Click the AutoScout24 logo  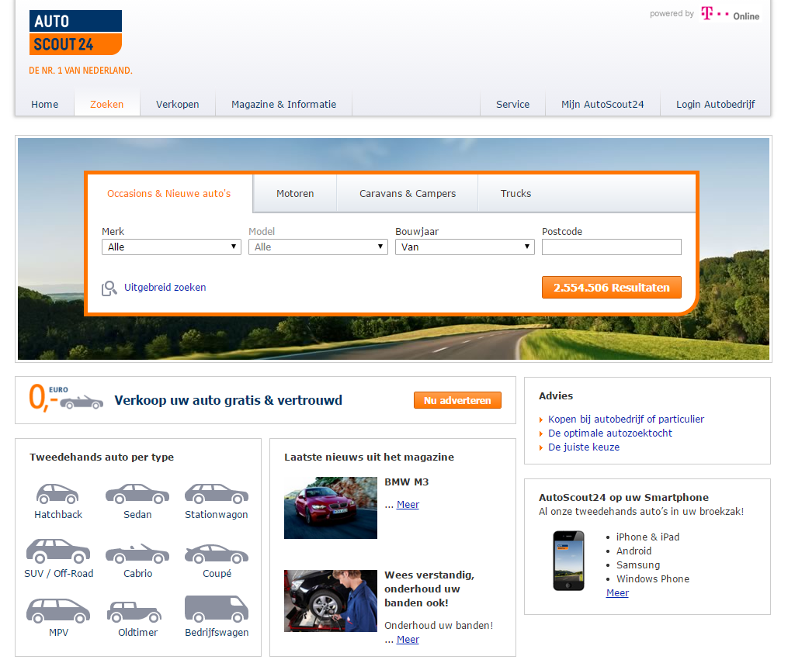[75, 33]
